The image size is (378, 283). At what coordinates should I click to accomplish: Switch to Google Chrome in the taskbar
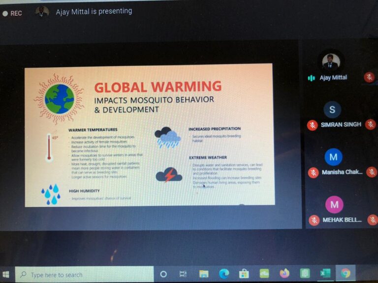coord(346,273)
